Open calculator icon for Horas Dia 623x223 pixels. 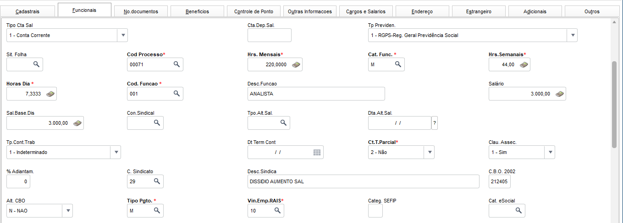pyautogui.click(x=50, y=94)
